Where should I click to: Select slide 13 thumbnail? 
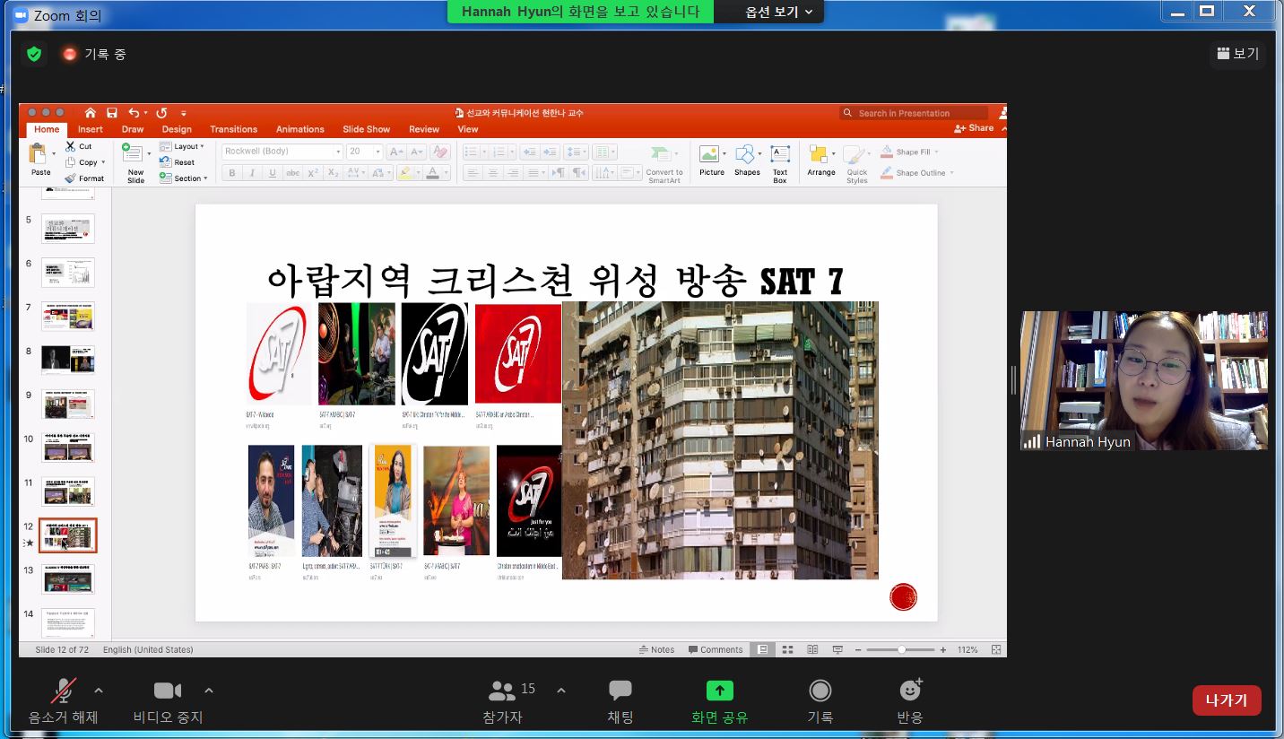tap(68, 578)
